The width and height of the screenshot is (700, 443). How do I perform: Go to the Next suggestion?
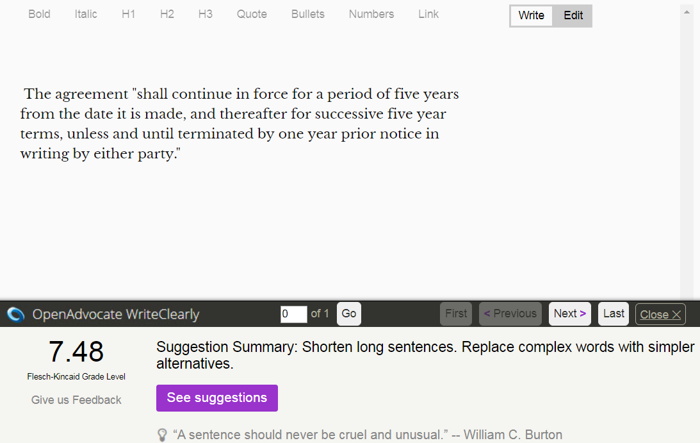pyautogui.click(x=569, y=314)
